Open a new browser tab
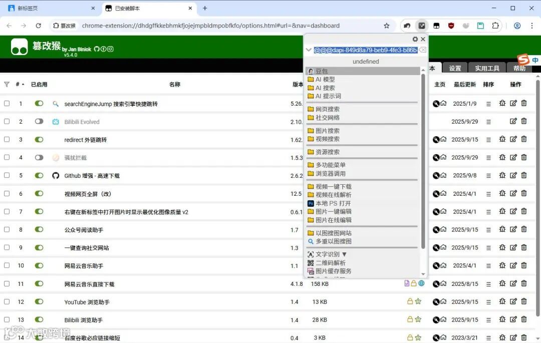This screenshot has height=343, width=541. point(205,8)
